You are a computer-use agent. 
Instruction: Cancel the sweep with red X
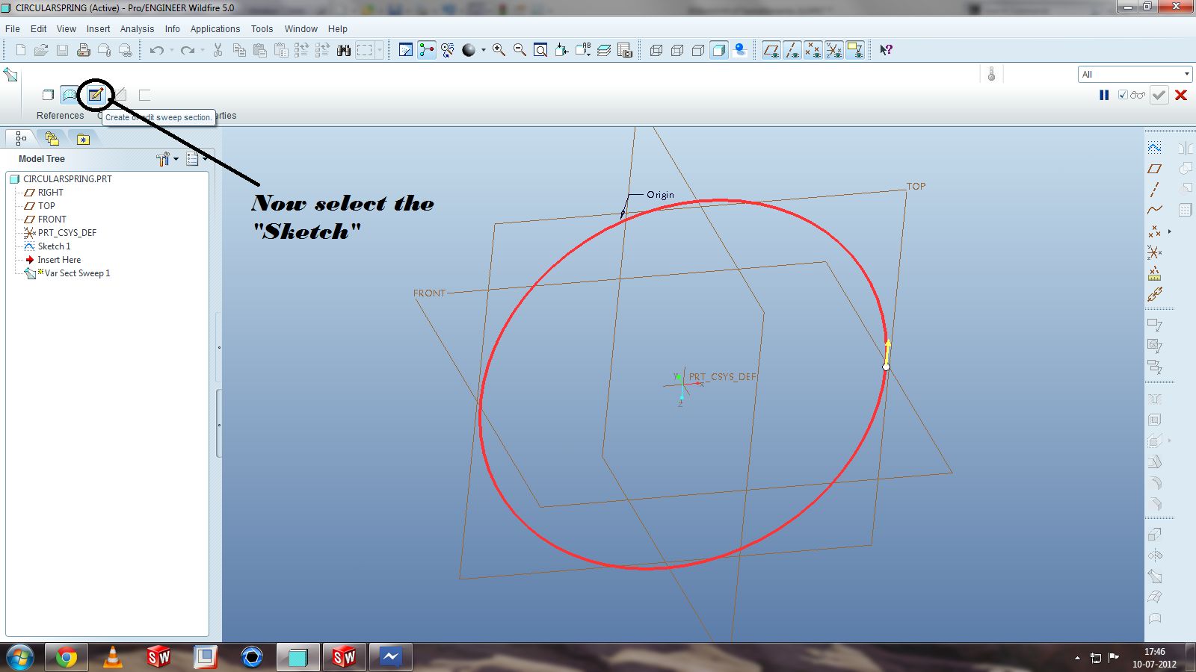(1181, 95)
